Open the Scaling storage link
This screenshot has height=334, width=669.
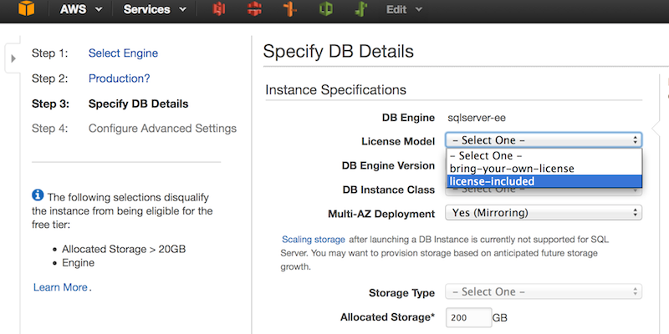(313, 239)
